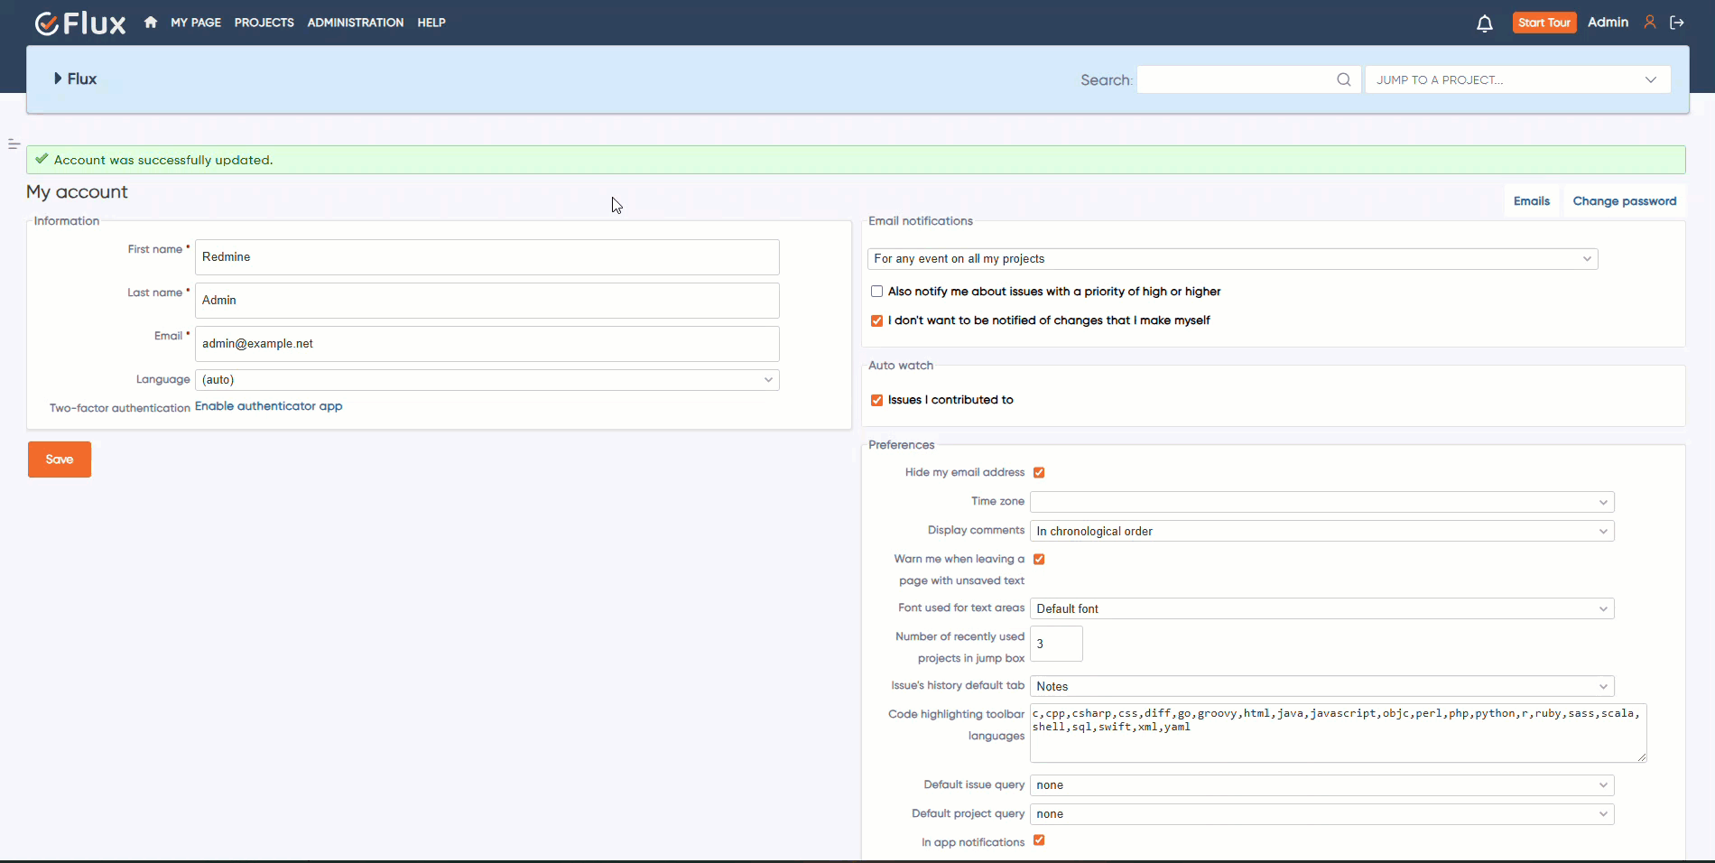Click the Flux logo icon
1715x863 pixels.
(x=47, y=23)
